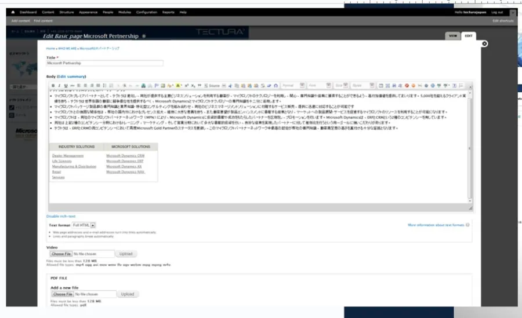Open the Reports menu
The height and width of the screenshot is (318, 522).
[x=168, y=12]
